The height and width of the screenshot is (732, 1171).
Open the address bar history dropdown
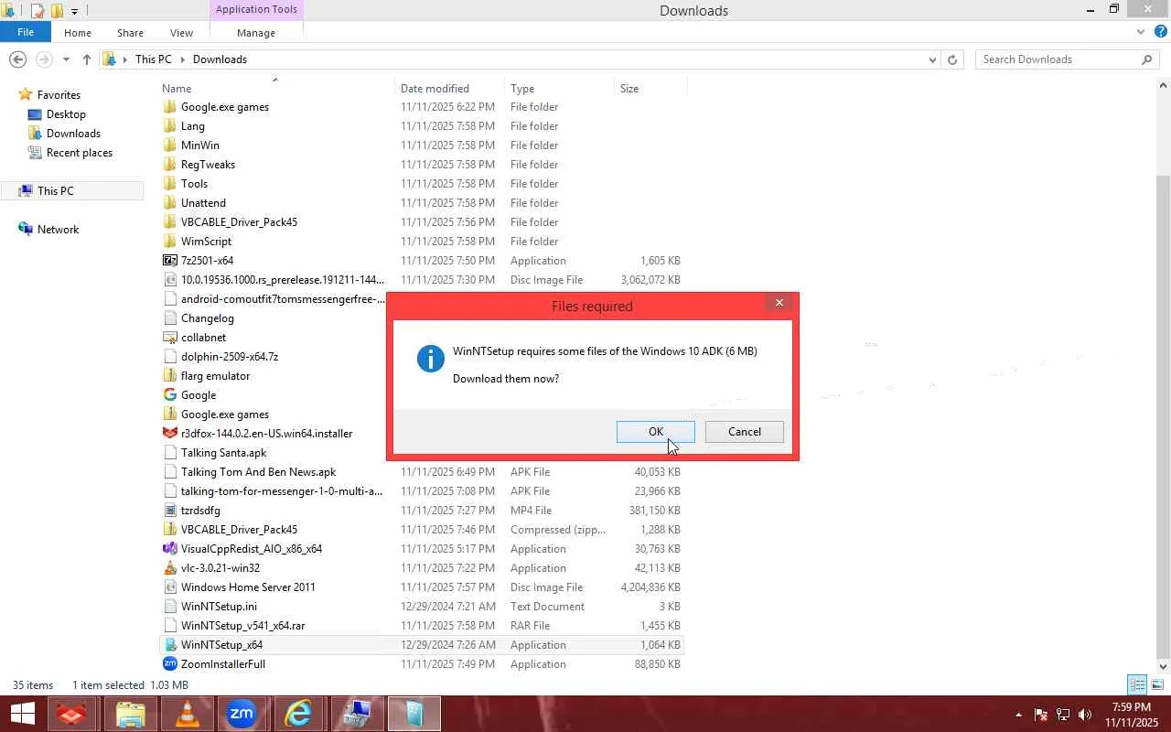(x=932, y=59)
